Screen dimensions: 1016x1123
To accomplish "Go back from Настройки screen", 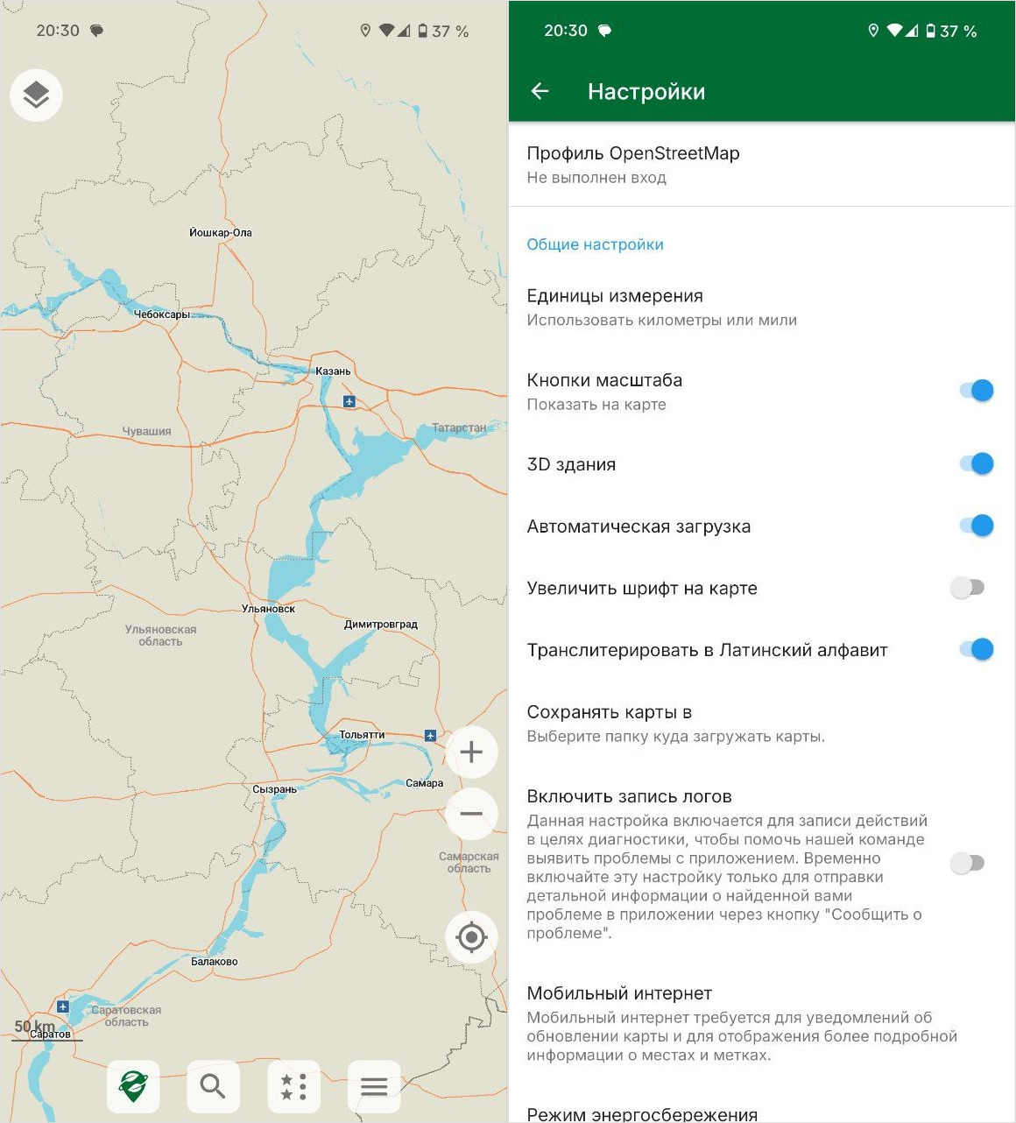I will coord(540,91).
